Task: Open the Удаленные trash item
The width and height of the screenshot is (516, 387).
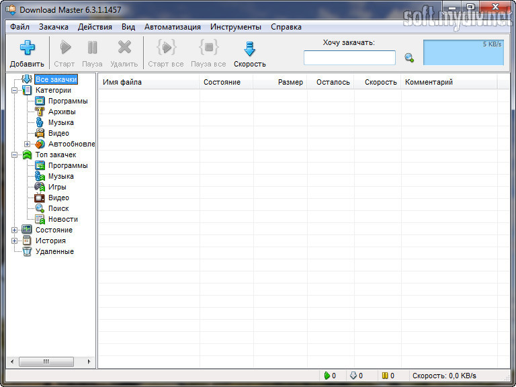Action: (54, 251)
